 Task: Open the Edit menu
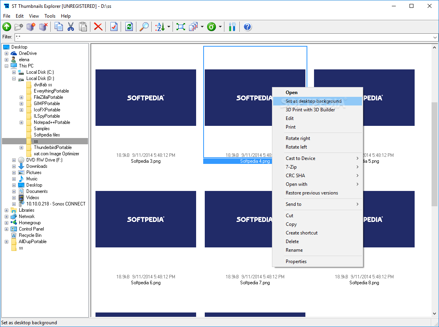20,16
